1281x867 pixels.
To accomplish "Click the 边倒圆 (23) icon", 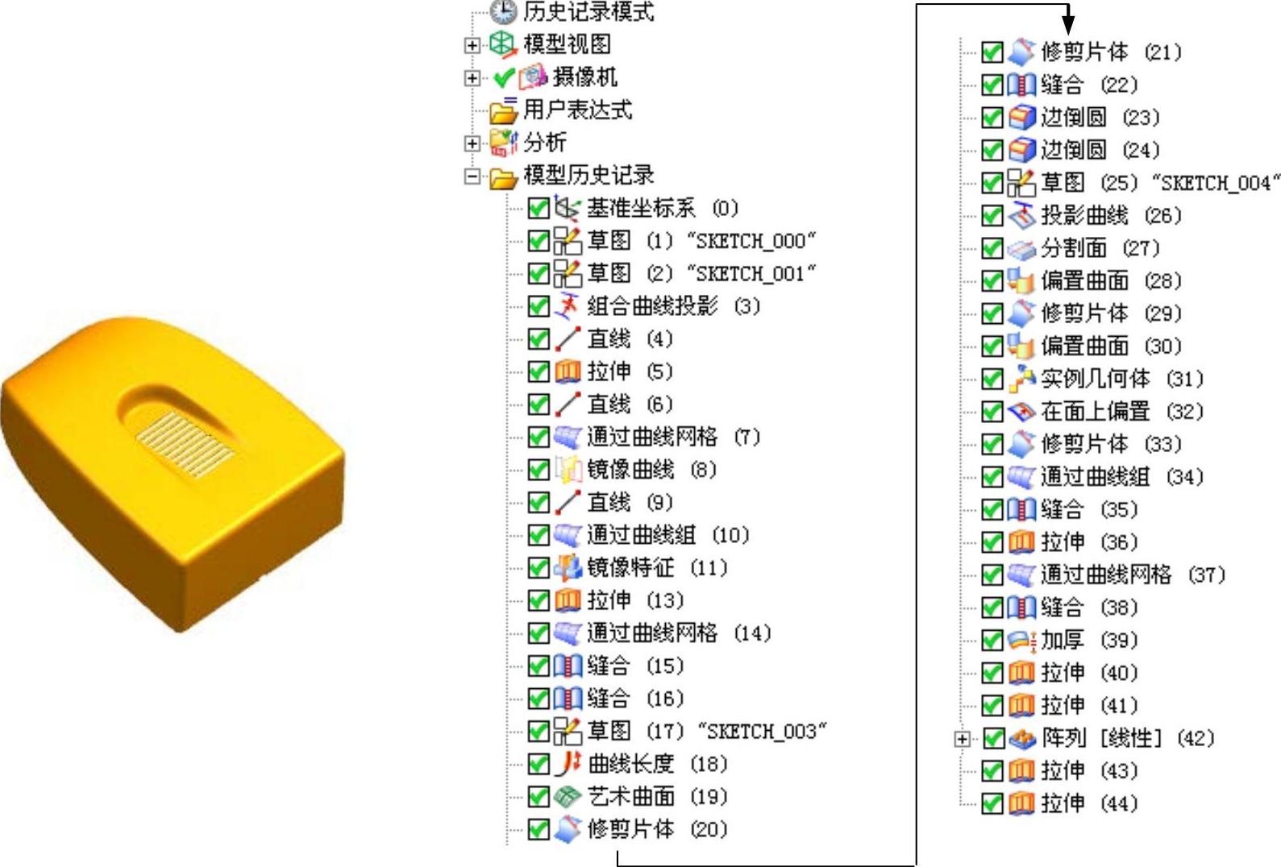I will click(x=1021, y=118).
